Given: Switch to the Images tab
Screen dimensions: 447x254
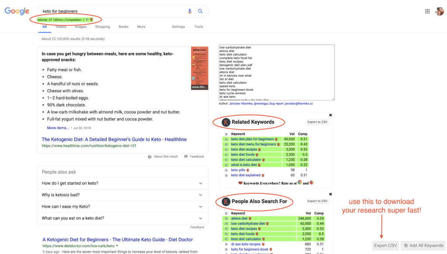Looking at the screenshot, I should point(81,27).
